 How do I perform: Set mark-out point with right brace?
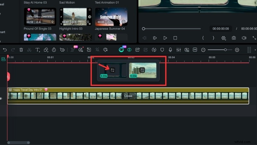213,38
